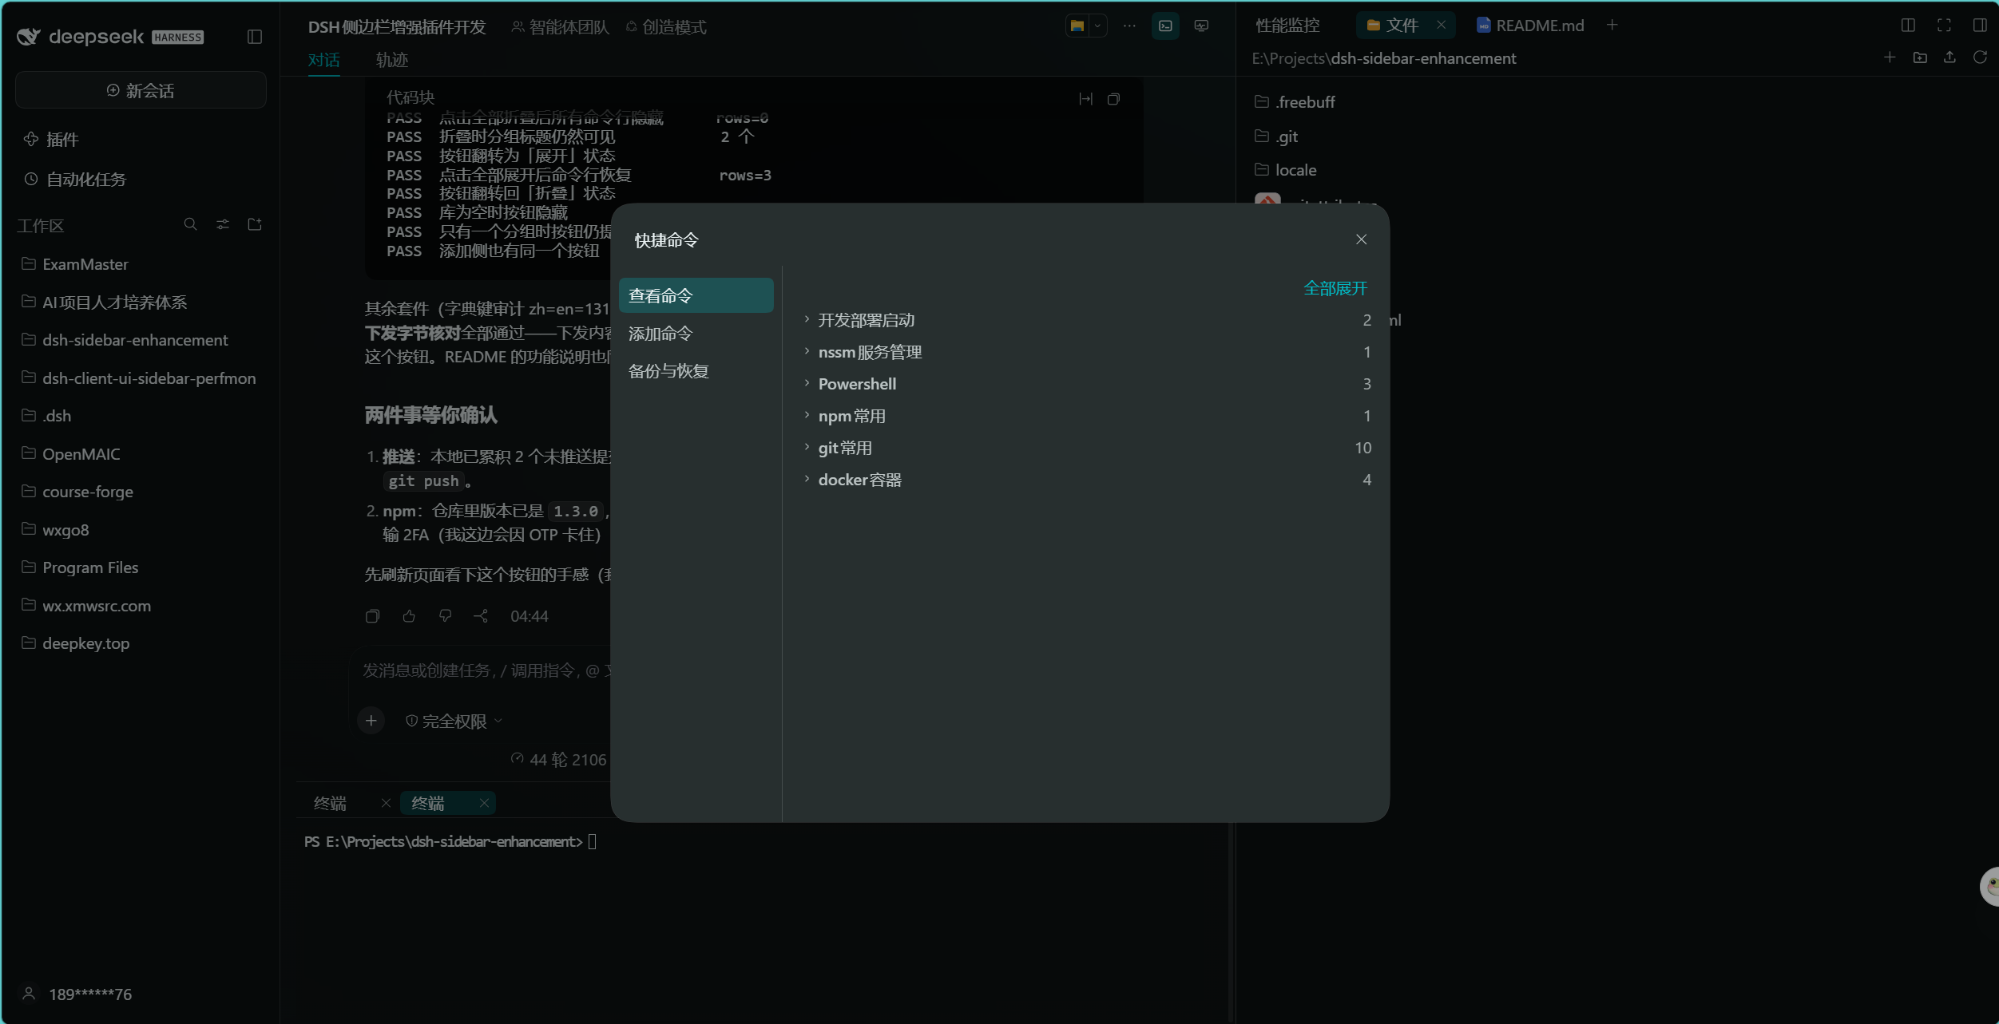Toggle split view layout icon
The width and height of the screenshot is (1999, 1024).
(x=1908, y=26)
